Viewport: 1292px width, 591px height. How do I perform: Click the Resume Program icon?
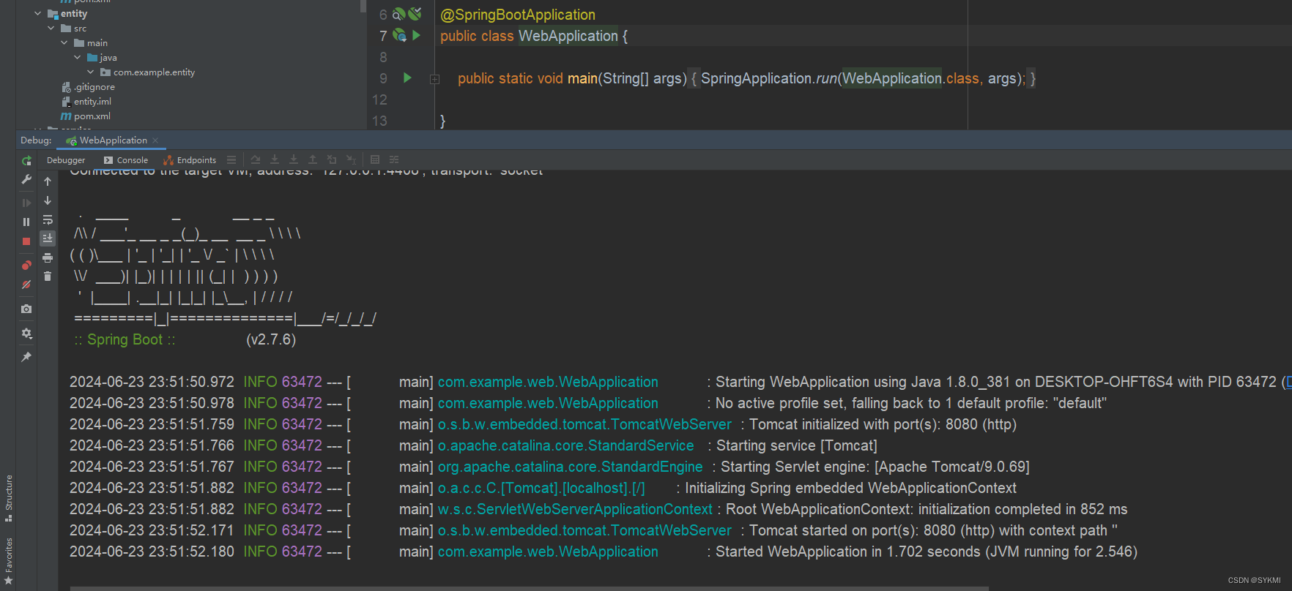(x=26, y=203)
